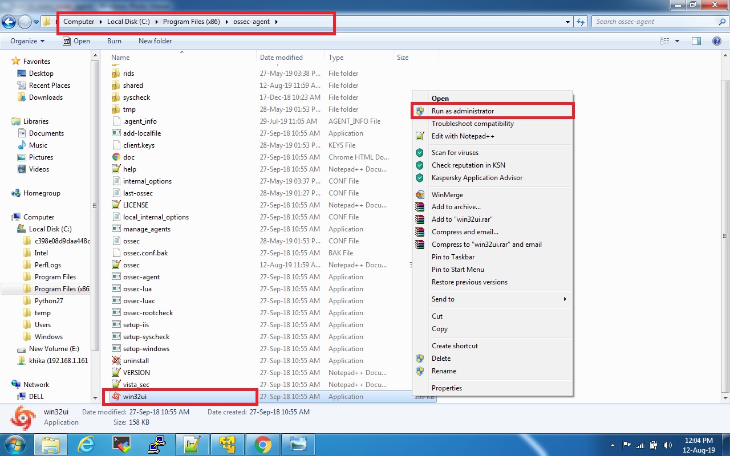Click the navigation pane scrollbar
Viewport: 730px width, 456px height.
(x=95, y=205)
